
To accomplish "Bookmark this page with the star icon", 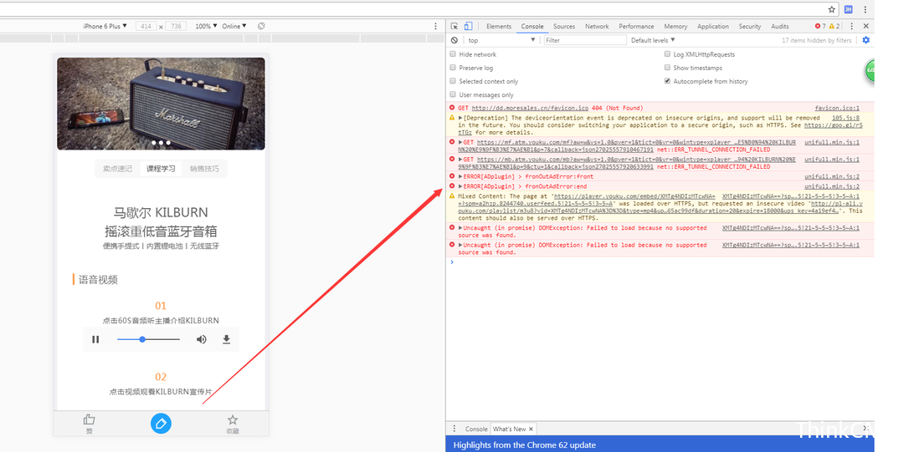I will click(831, 9).
